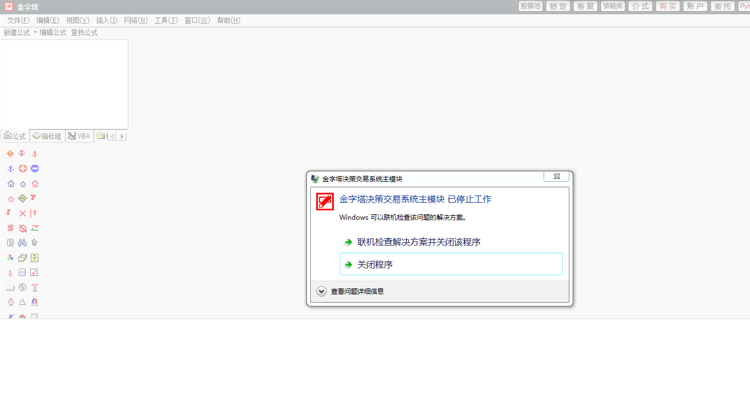This screenshot has height=418, width=750.
Task: Switch to the 指标组 tab
Action: pyautogui.click(x=47, y=136)
